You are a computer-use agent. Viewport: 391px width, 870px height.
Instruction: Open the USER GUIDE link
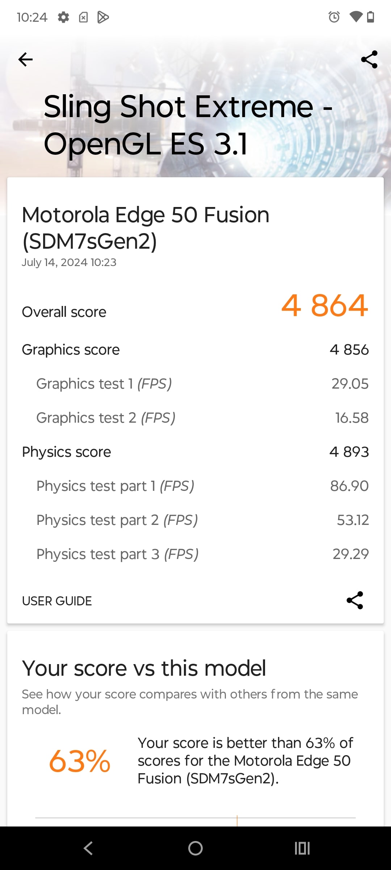point(57,601)
